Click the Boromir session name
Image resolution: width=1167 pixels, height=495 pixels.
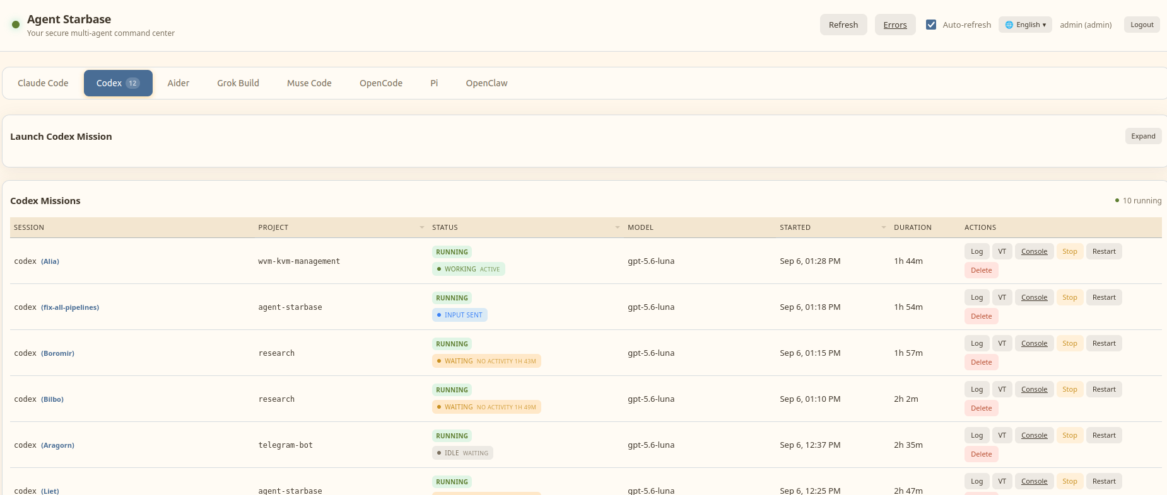coord(57,353)
